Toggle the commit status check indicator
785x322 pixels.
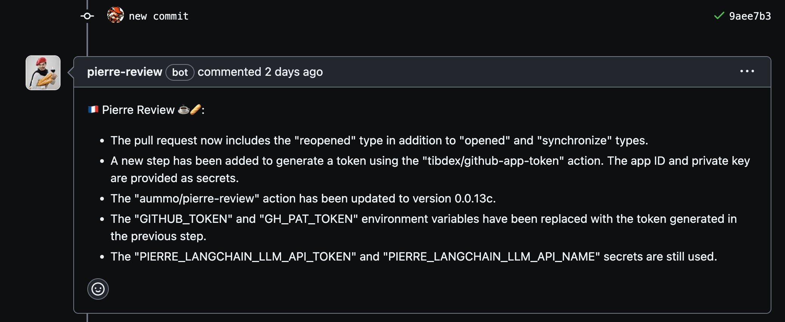click(719, 16)
